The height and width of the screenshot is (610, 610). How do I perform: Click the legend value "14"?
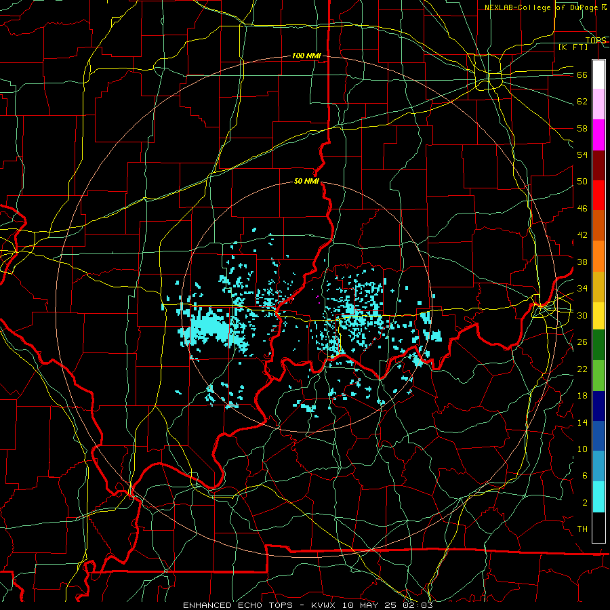coord(582,422)
